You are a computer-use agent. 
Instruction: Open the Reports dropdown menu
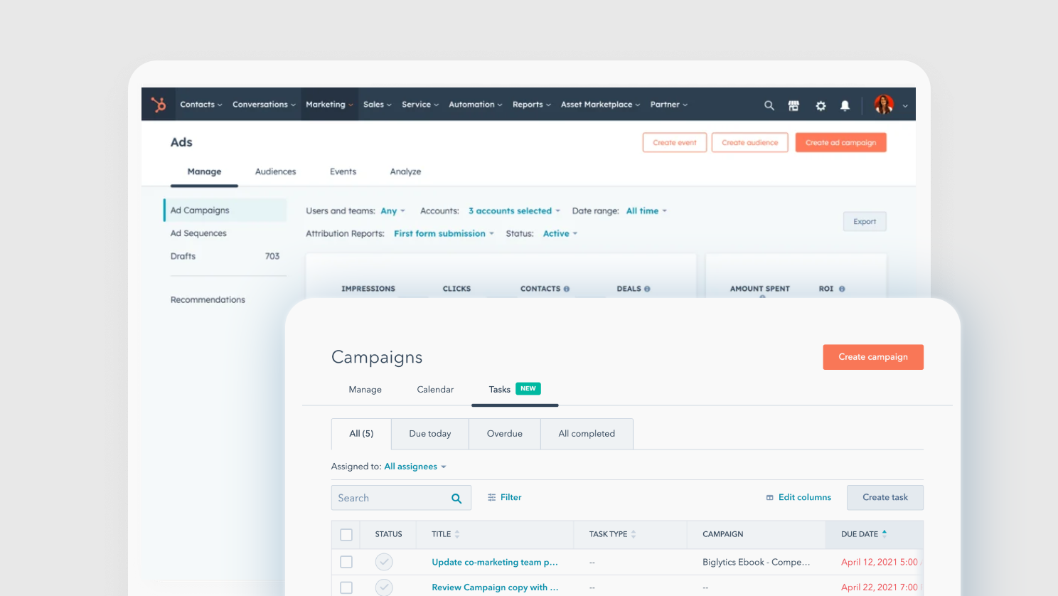tap(532, 105)
